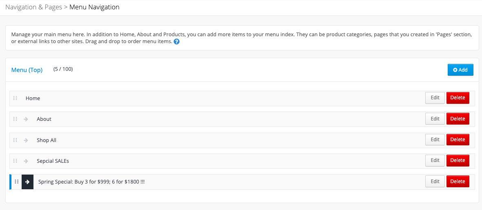Screen dimensions: 482x210
Task: Delete the Home menu item
Action: [x=458, y=98]
